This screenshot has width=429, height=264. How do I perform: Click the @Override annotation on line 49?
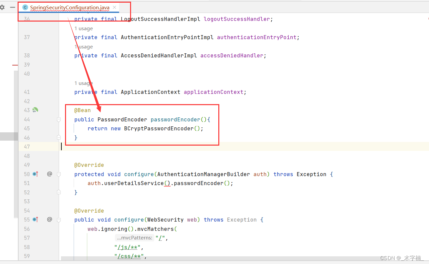click(89, 165)
